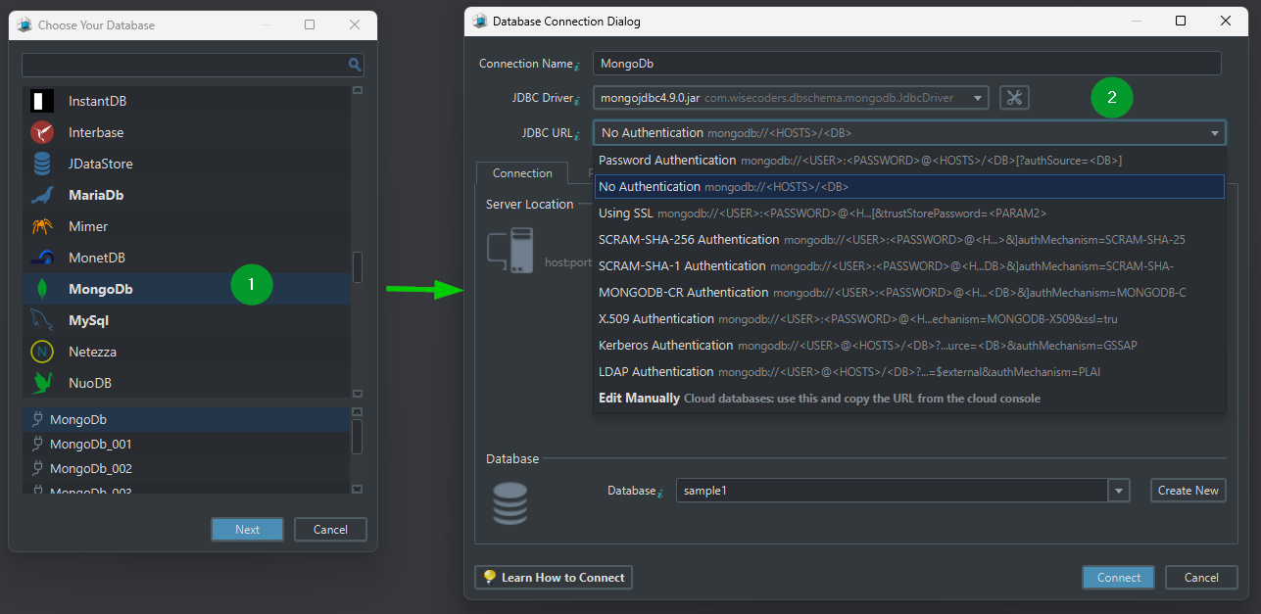The height and width of the screenshot is (614, 1261).
Task: Choose Password Authentication URL option
Action: pyautogui.click(x=909, y=160)
